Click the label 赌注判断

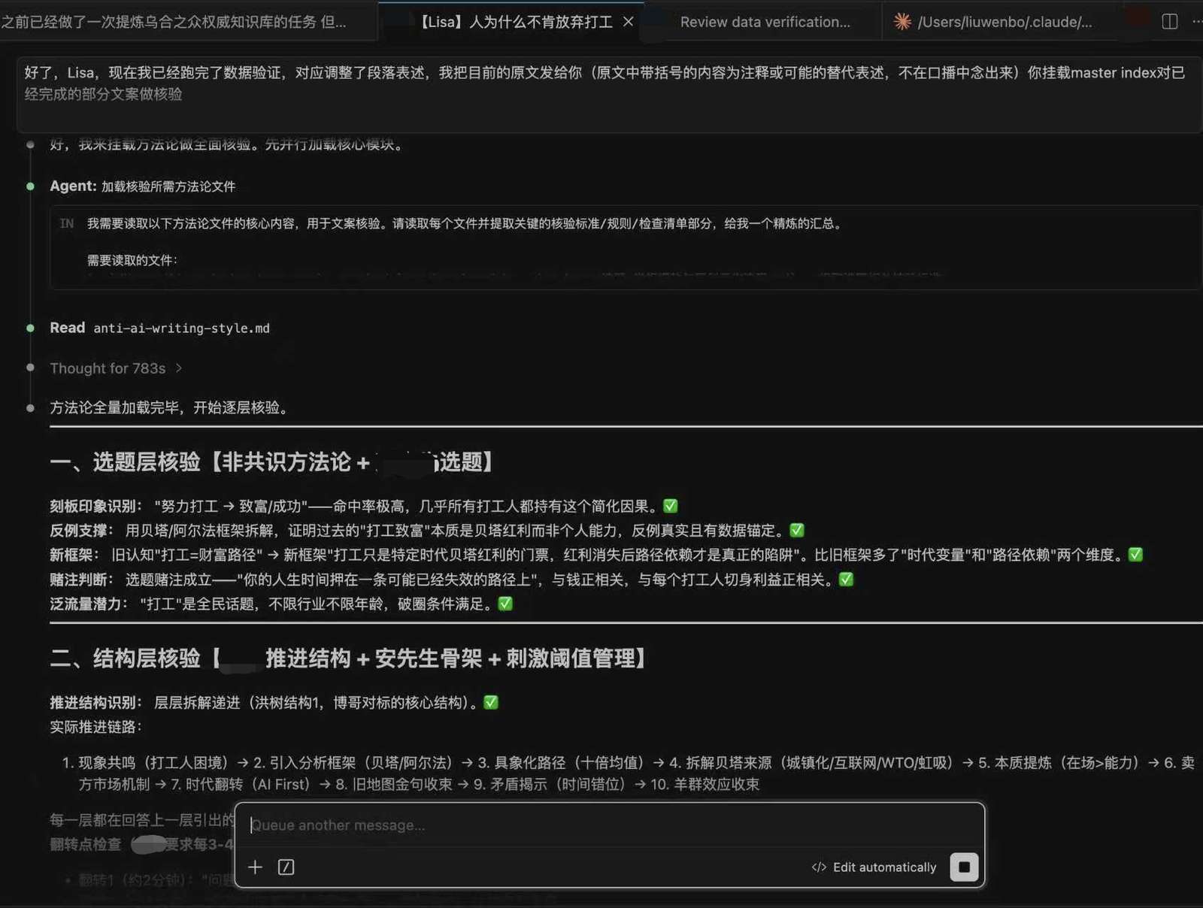click(x=81, y=580)
